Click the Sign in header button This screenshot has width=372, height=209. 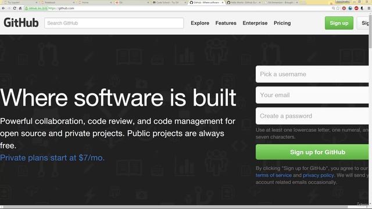[x=363, y=23]
